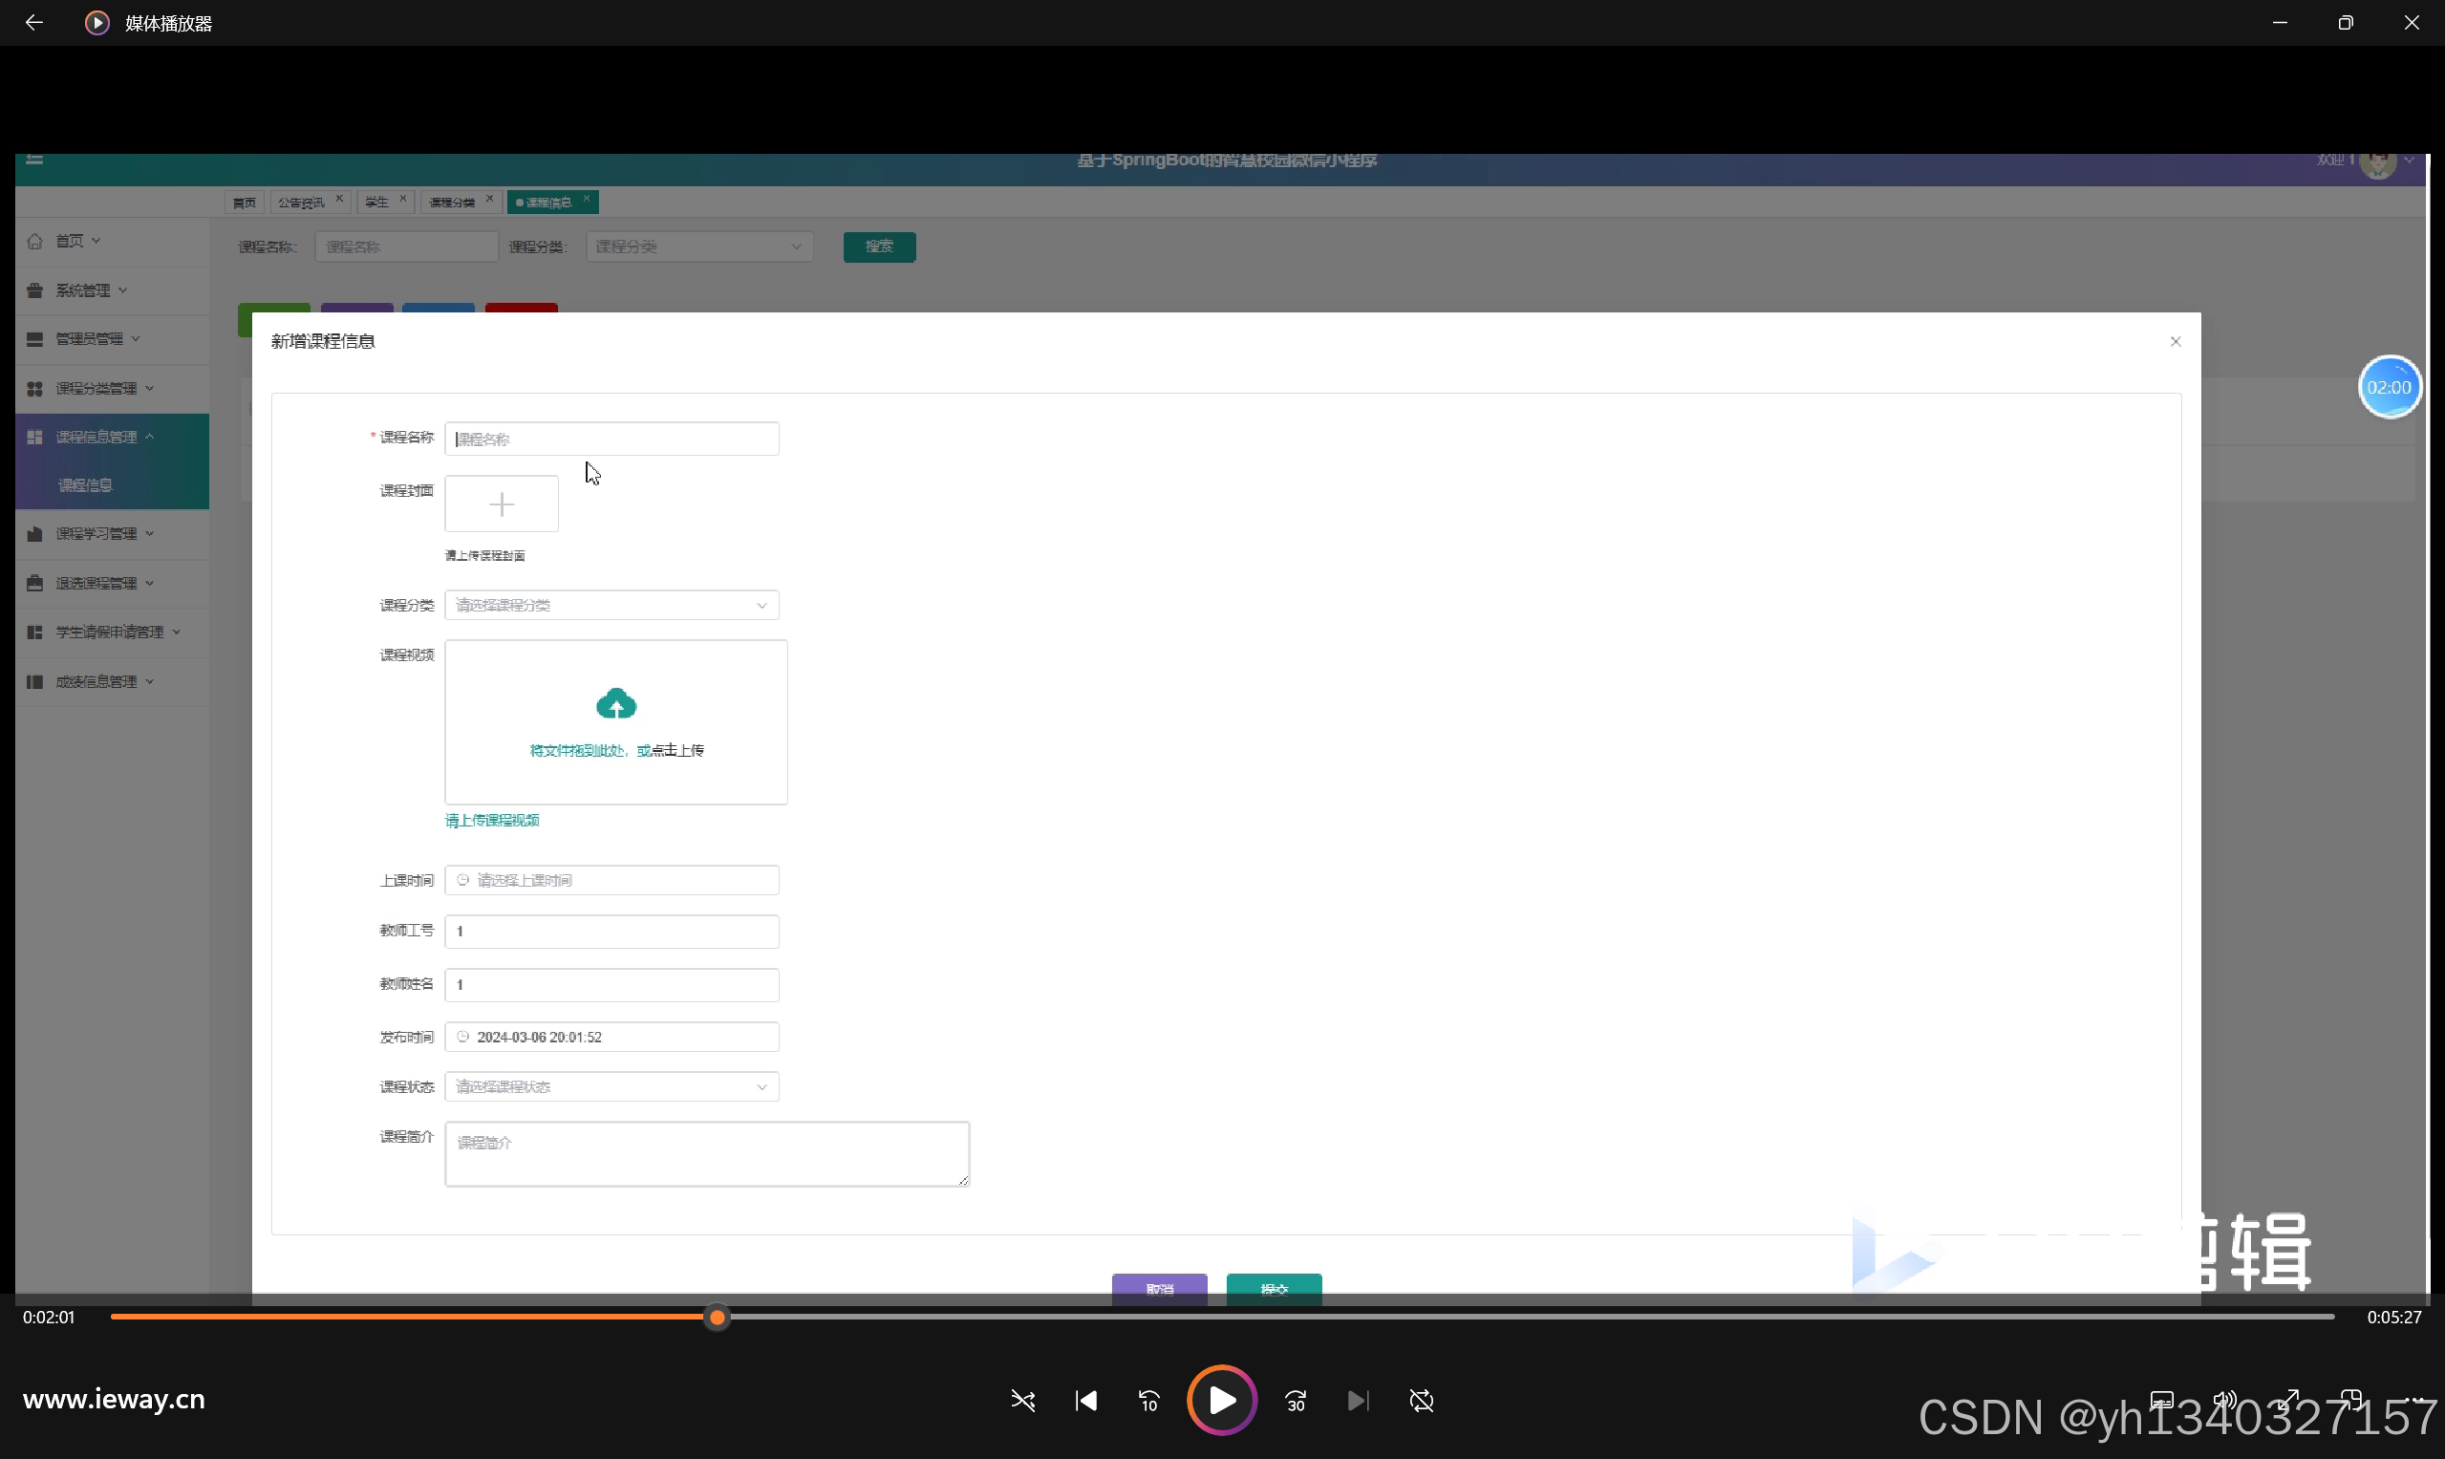
Task: Click the 课程名称 field in the dialog
Action: 611,439
